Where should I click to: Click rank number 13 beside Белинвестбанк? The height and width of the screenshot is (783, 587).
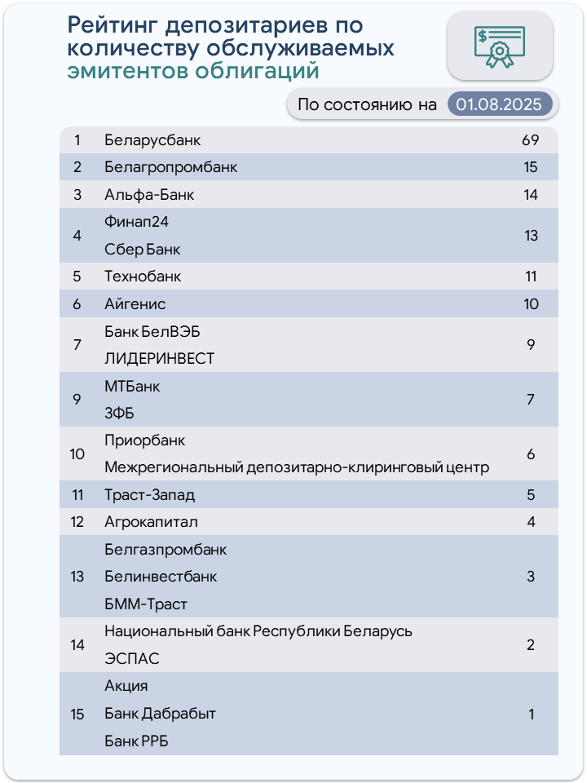tap(77, 577)
